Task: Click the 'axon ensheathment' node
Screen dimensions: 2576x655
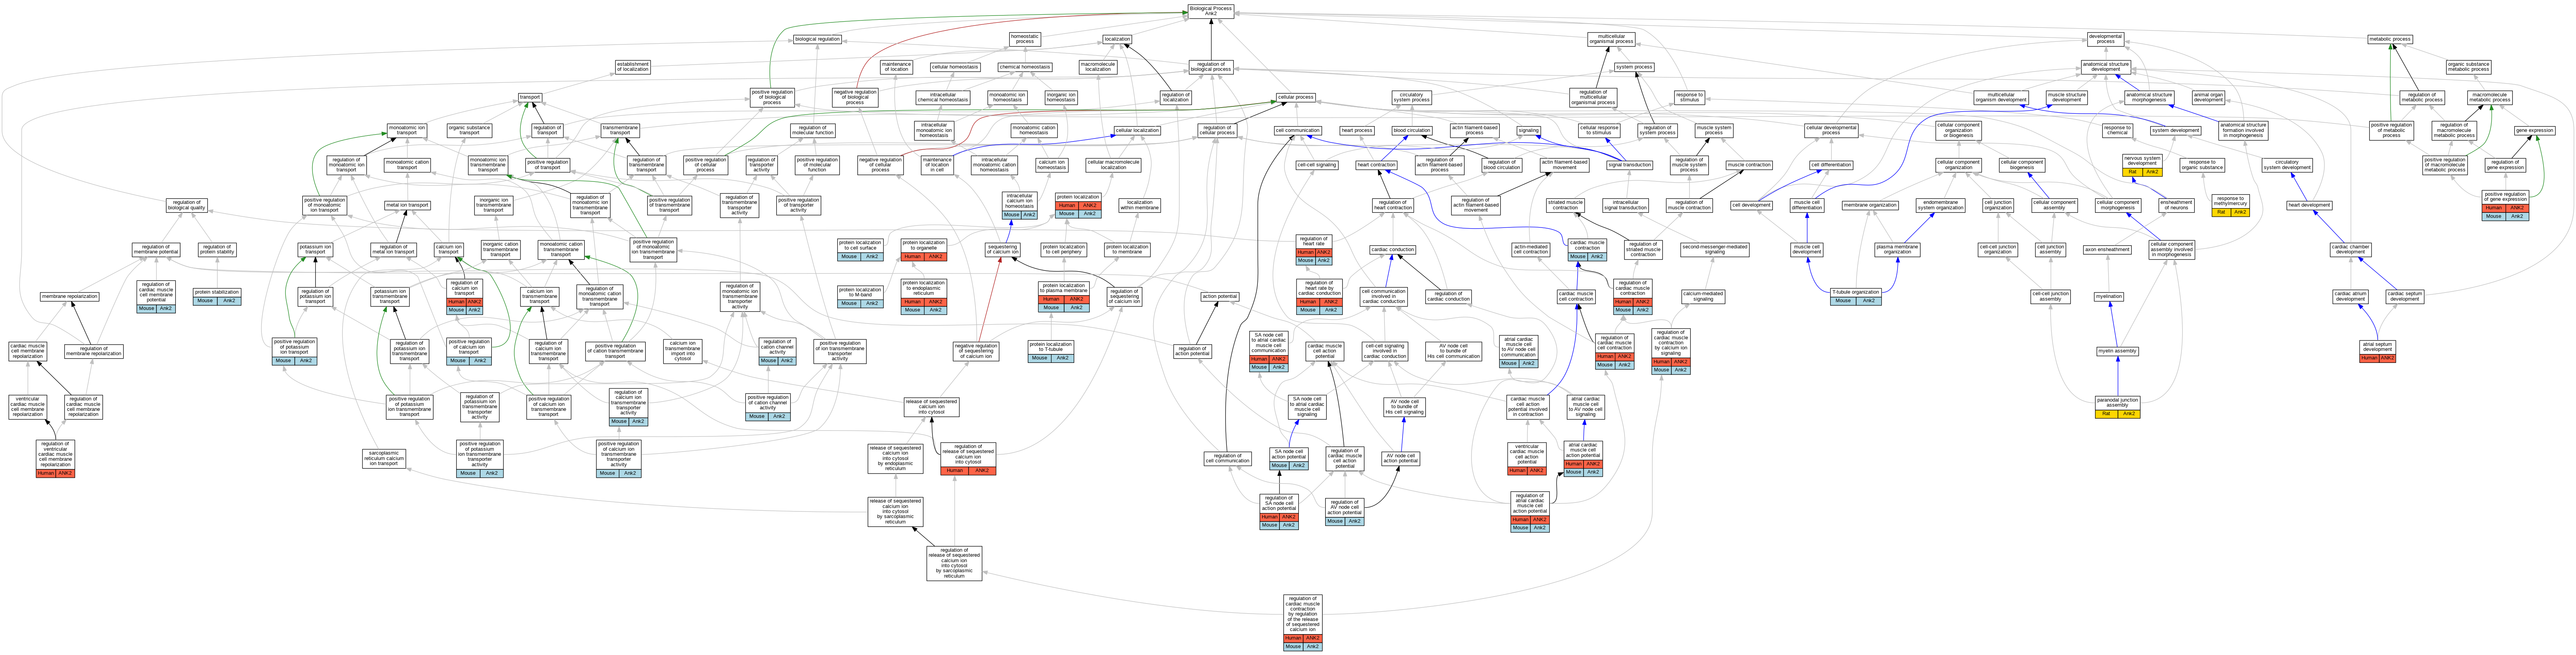Action: pyautogui.click(x=2108, y=250)
